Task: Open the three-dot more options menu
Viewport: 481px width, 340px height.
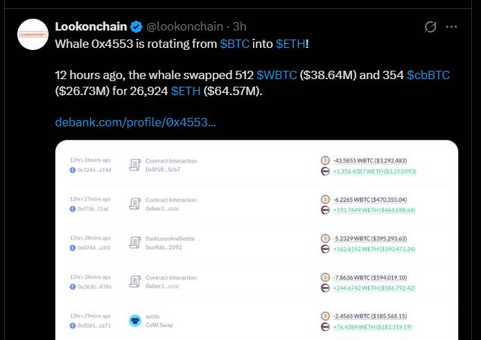Action: tap(451, 27)
